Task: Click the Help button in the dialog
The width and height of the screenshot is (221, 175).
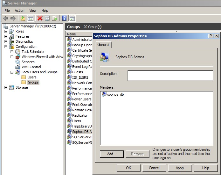Action: click(206, 168)
